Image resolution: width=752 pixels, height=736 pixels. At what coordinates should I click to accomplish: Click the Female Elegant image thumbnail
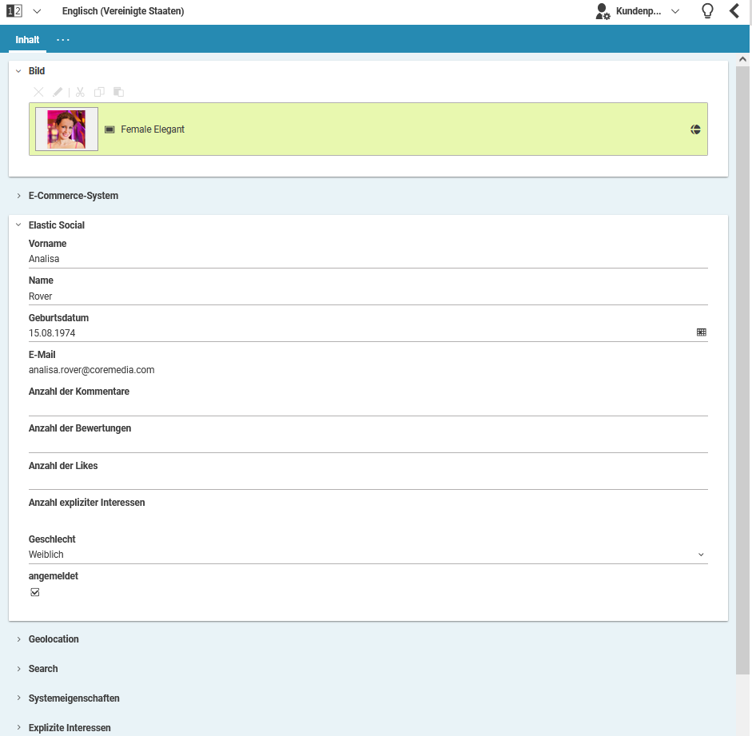pos(66,129)
